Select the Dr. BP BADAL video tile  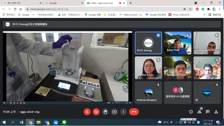(x=207, y=68)
